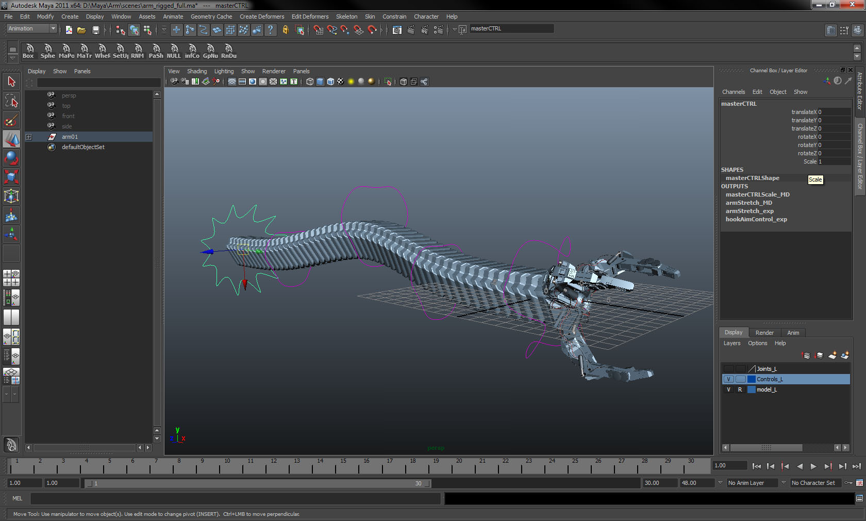866x521 pixels.
Task: Click the NULL shelf button
Action: 174,51
